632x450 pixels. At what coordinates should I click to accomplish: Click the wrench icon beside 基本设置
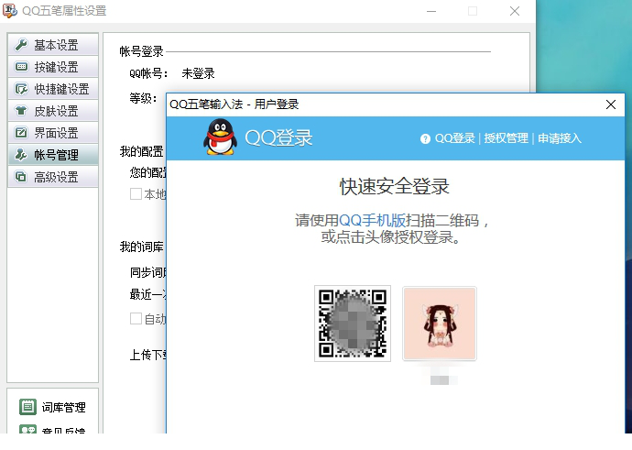[20, 45]
